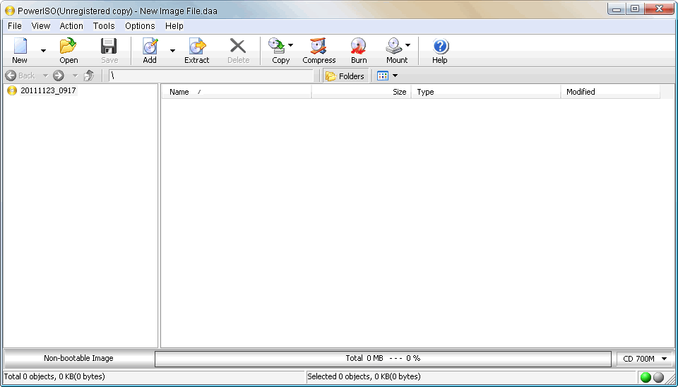Select the 20111123_0917 tree item
The width and height of the screenshot is (678, 387).
pos(42,91)
